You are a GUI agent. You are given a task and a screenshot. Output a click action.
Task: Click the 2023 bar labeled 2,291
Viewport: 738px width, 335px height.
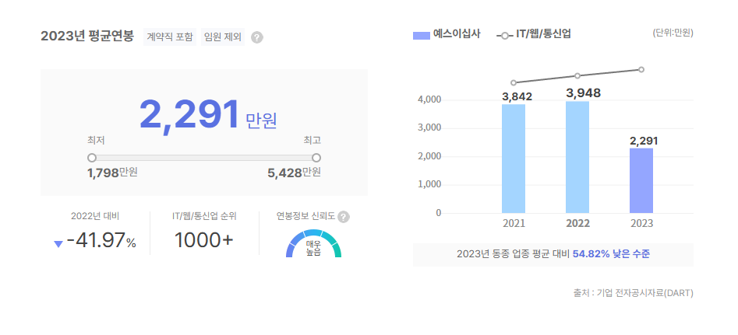click(x=641, y=180)
